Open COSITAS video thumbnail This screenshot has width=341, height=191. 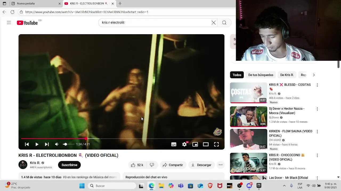[x=249, y=93]
